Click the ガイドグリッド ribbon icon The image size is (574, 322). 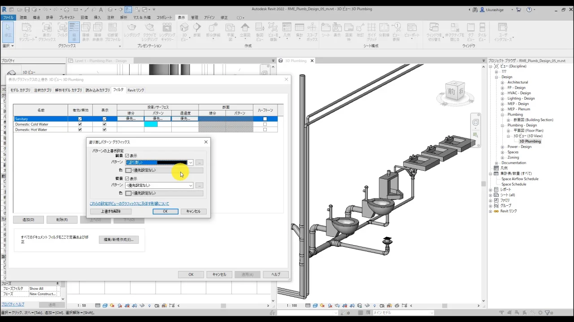point(372,31)
